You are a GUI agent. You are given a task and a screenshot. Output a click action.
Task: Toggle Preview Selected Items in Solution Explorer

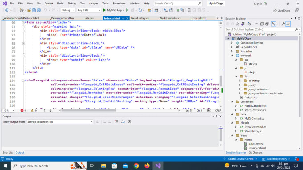point(288,24)
